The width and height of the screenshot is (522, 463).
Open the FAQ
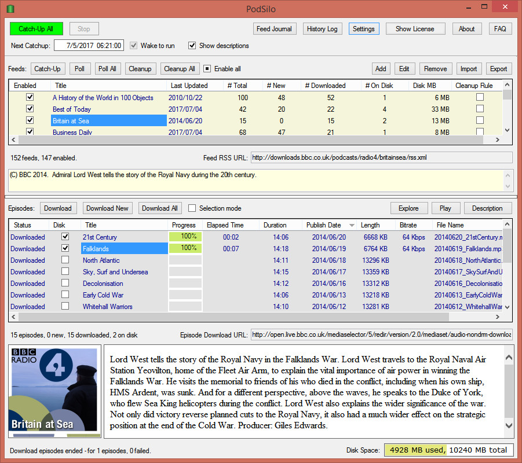pos(500,29)
